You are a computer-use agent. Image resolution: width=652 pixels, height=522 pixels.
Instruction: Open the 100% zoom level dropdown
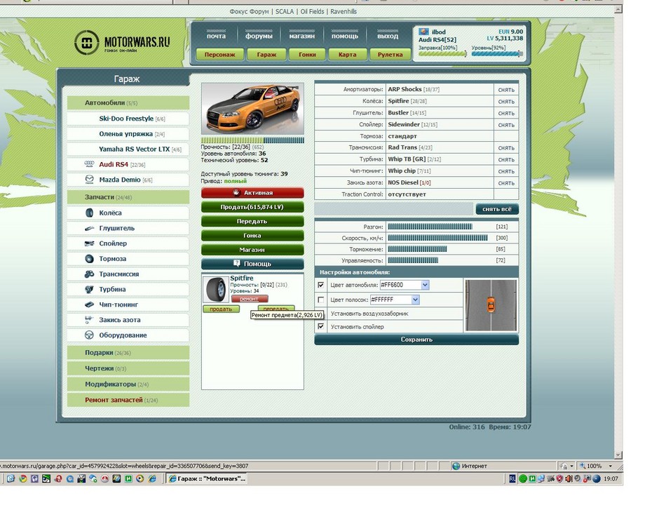(x=611, y=466)
